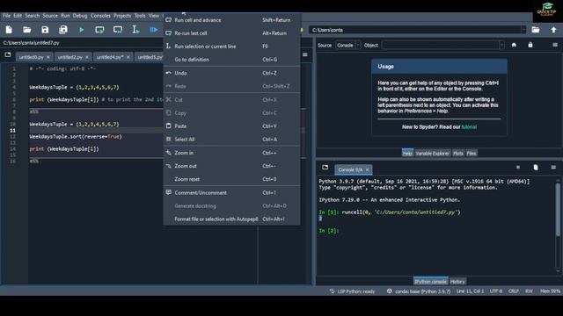Choose Zoom out from the context menu
The height and width of the screenshot is (316, 563).
pos(231,166)
